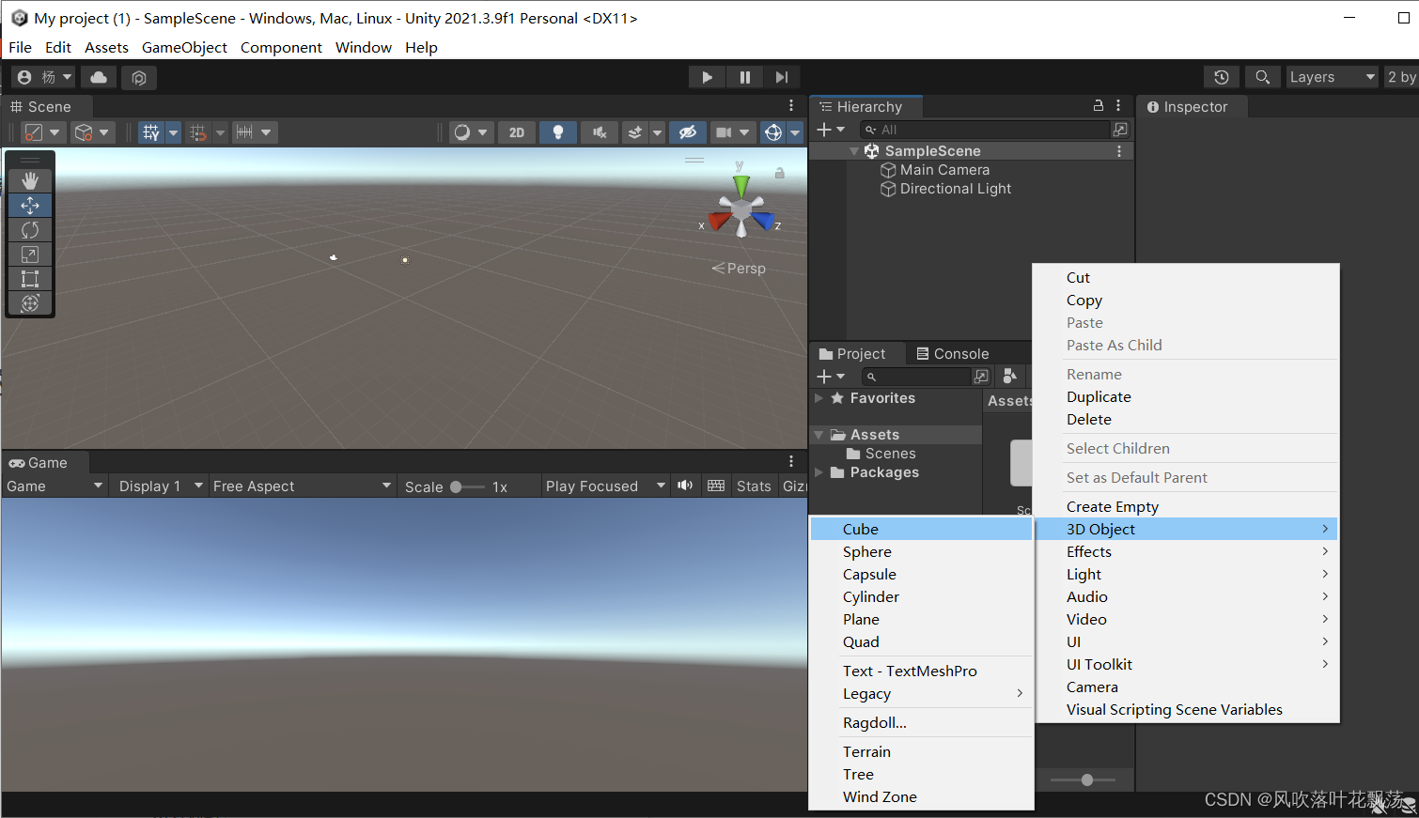Screen dimensions: 1419x818
Task: Toggle the Scene grid visibility button
Action: pos(151,132)
